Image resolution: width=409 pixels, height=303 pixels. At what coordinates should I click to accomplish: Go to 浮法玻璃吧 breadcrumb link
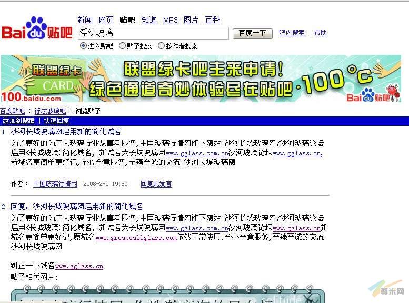coord(51,111)
